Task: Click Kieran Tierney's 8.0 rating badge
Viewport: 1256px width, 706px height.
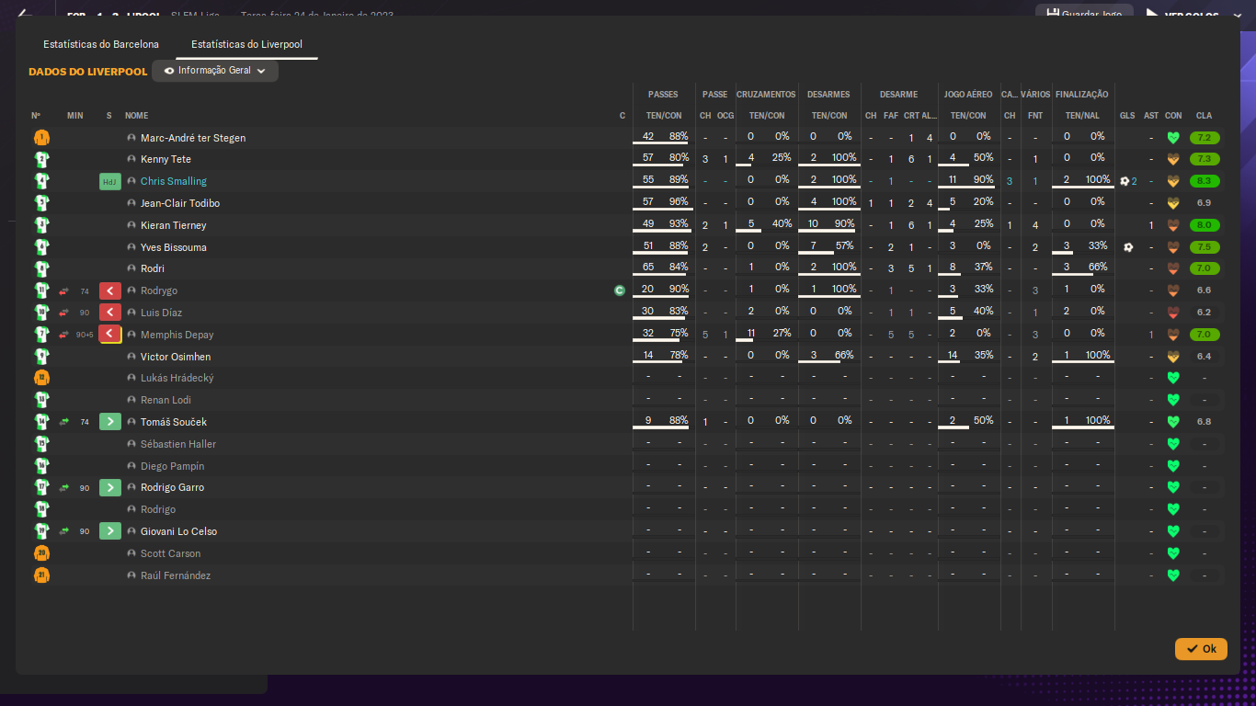Action: pyautogui.click(x=1204, y=225)
